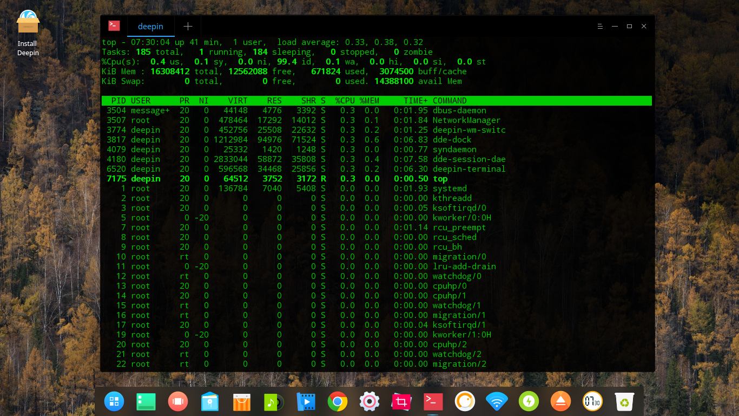Click the KiB Swap summary line
The width and height of the screenshot is (739, 416).
(282, 81)
